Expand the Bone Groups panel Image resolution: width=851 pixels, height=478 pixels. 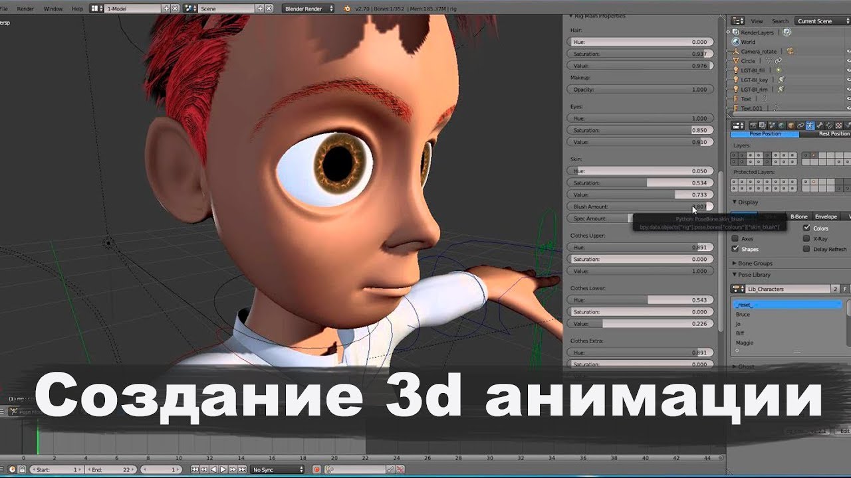[735, 263]
